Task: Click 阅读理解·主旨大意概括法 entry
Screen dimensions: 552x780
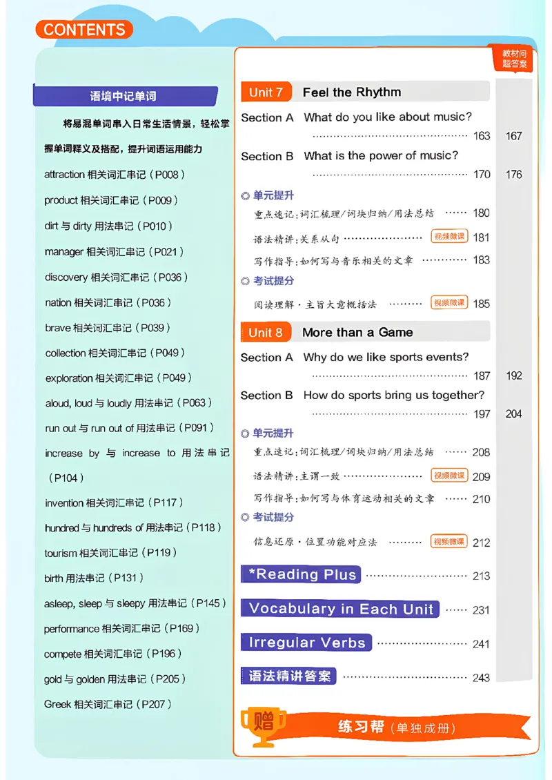Action: [x=315, y=304]
